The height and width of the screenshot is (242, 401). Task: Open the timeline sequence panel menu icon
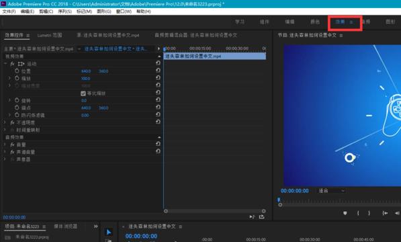coord(181,227)
